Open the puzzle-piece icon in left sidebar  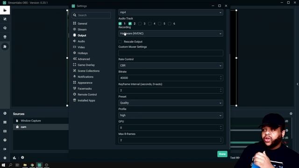5,47
